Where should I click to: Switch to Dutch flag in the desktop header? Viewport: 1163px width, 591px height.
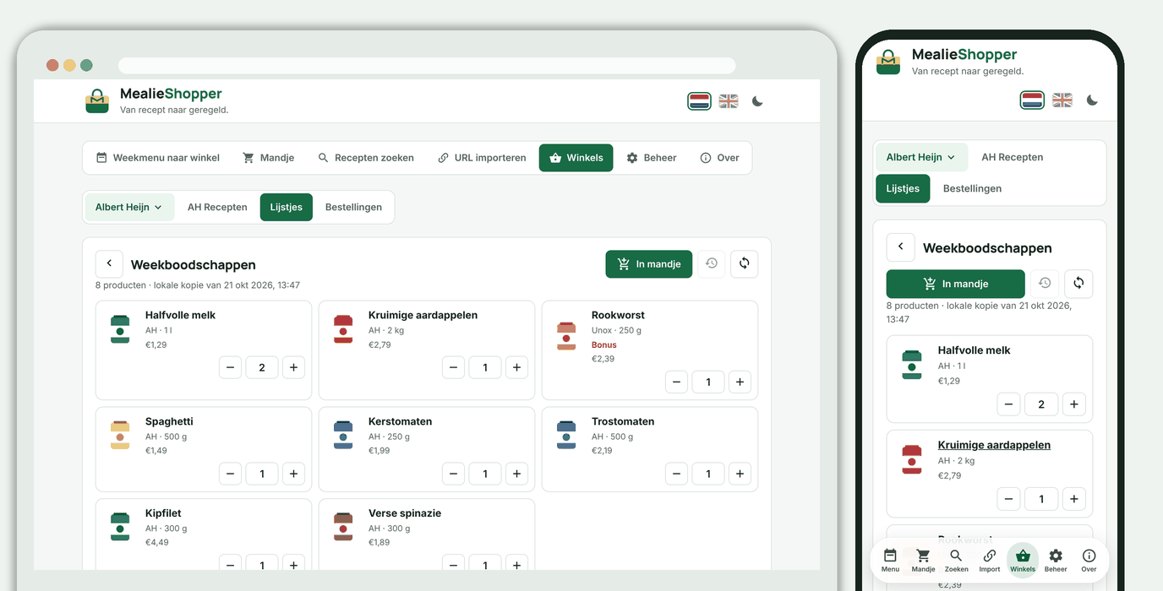click(699, 101)
